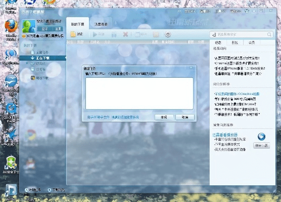281x202 pixels.
Task: Click the pause icon in the toolbar
Action: (114, 34)
